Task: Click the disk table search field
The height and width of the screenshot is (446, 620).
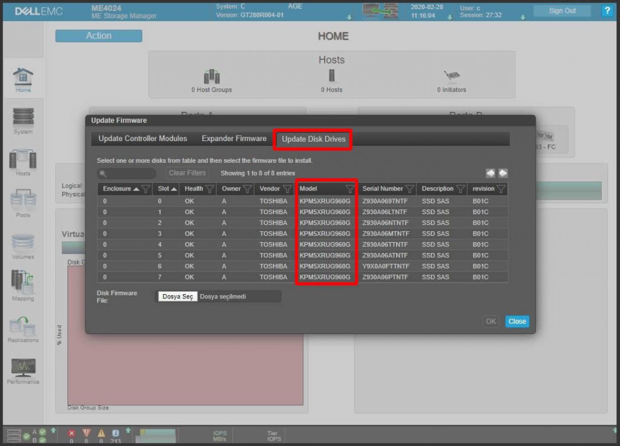Action: [127, 174]
